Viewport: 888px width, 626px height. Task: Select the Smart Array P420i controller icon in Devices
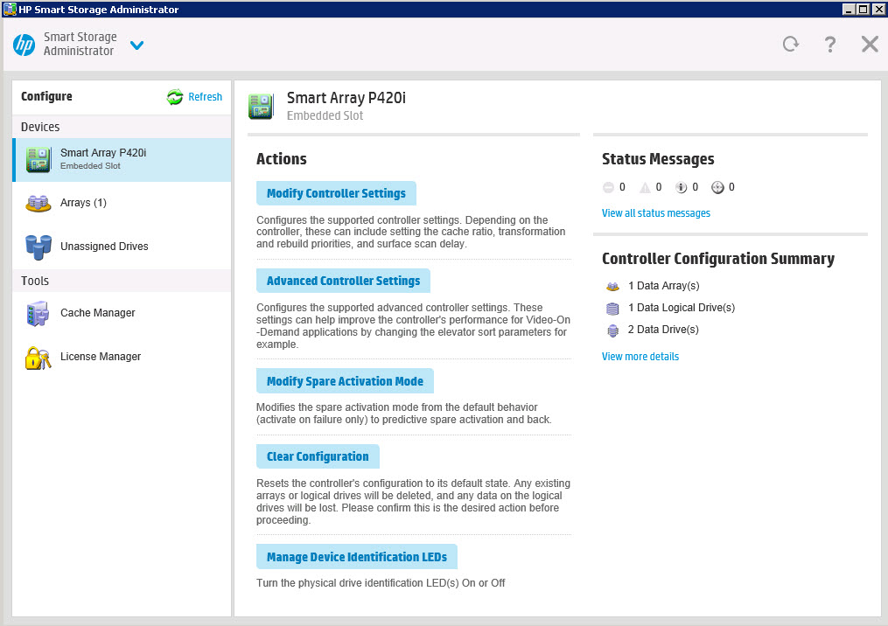[38, 160]
